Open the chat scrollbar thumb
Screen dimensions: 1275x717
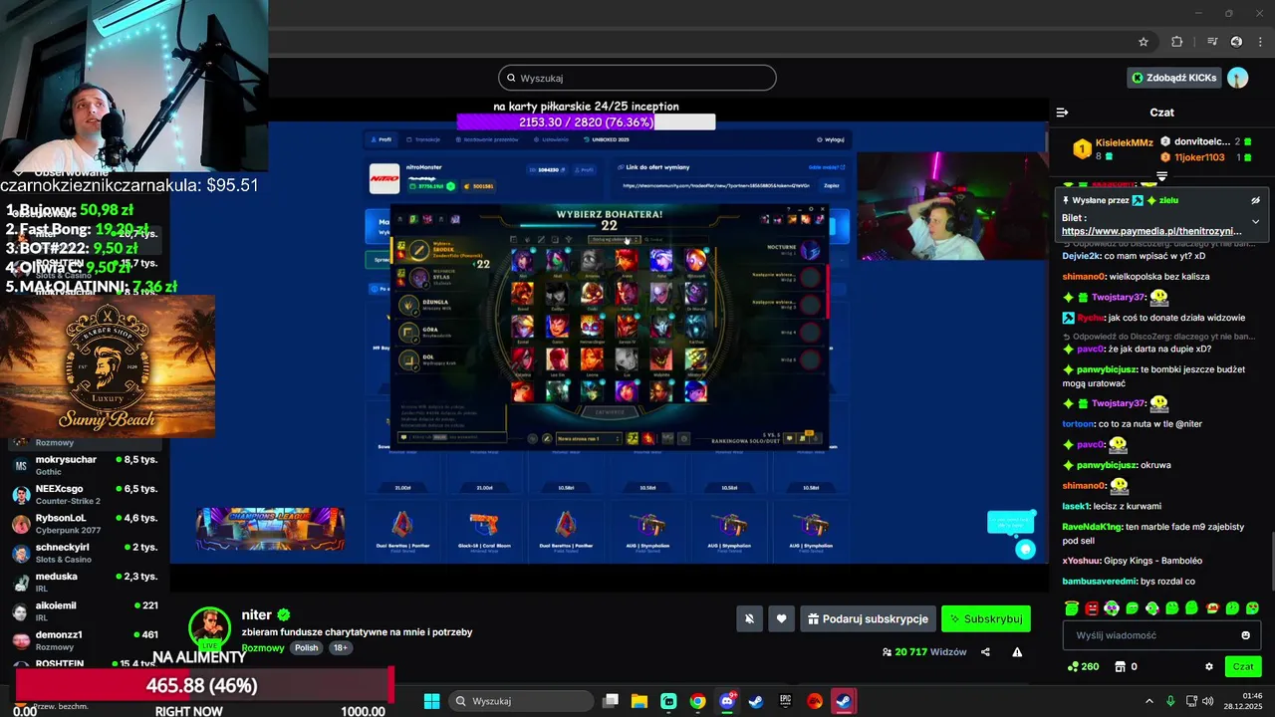1271,563
